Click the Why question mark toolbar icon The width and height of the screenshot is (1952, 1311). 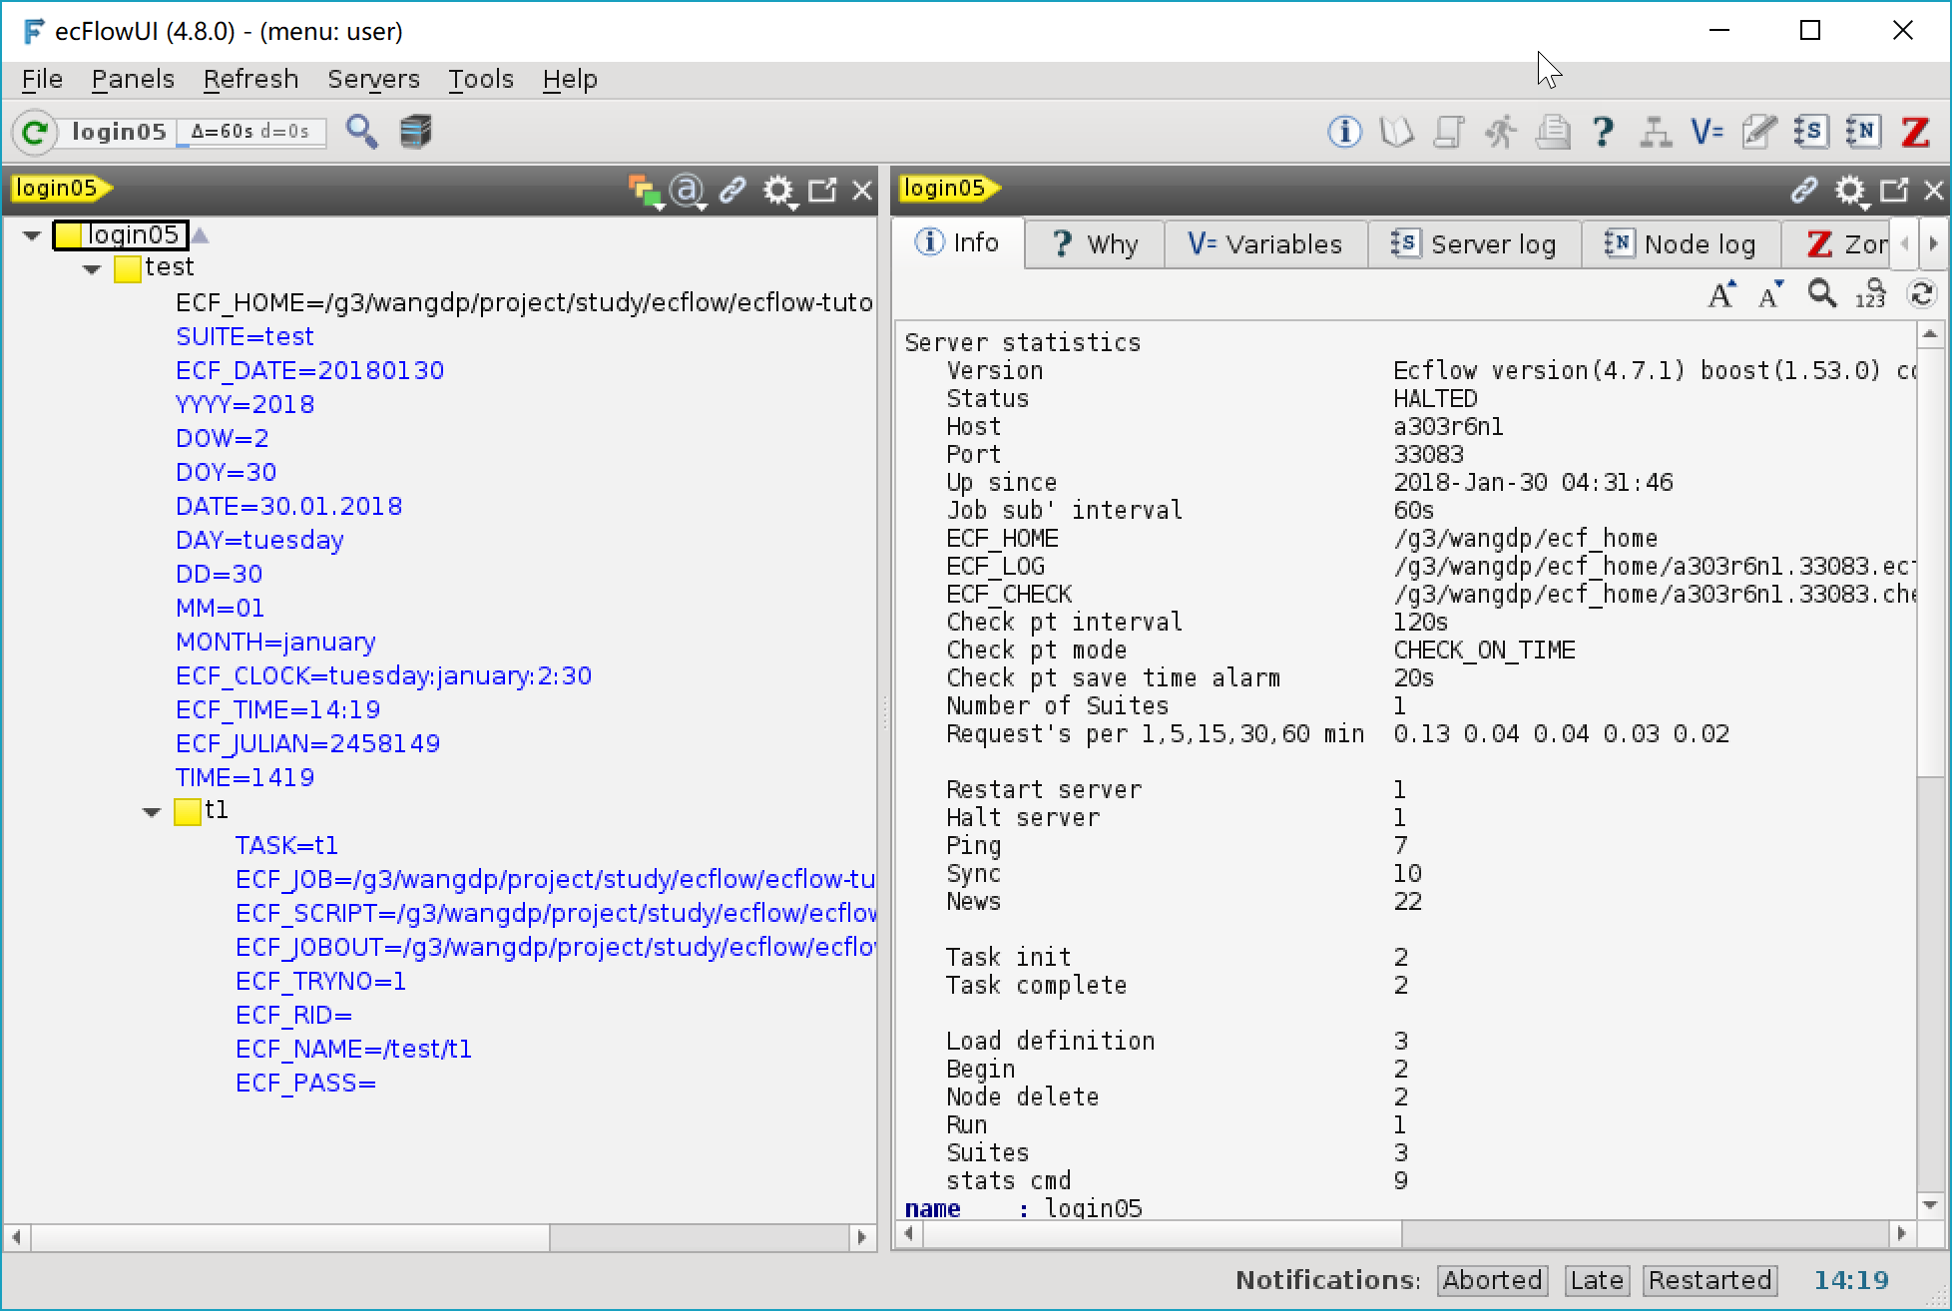1603,132
